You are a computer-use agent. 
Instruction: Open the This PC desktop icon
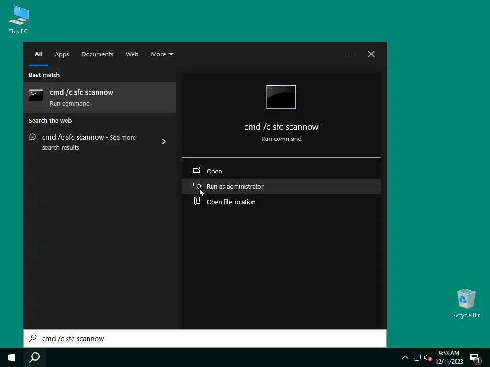pos(19,20)
